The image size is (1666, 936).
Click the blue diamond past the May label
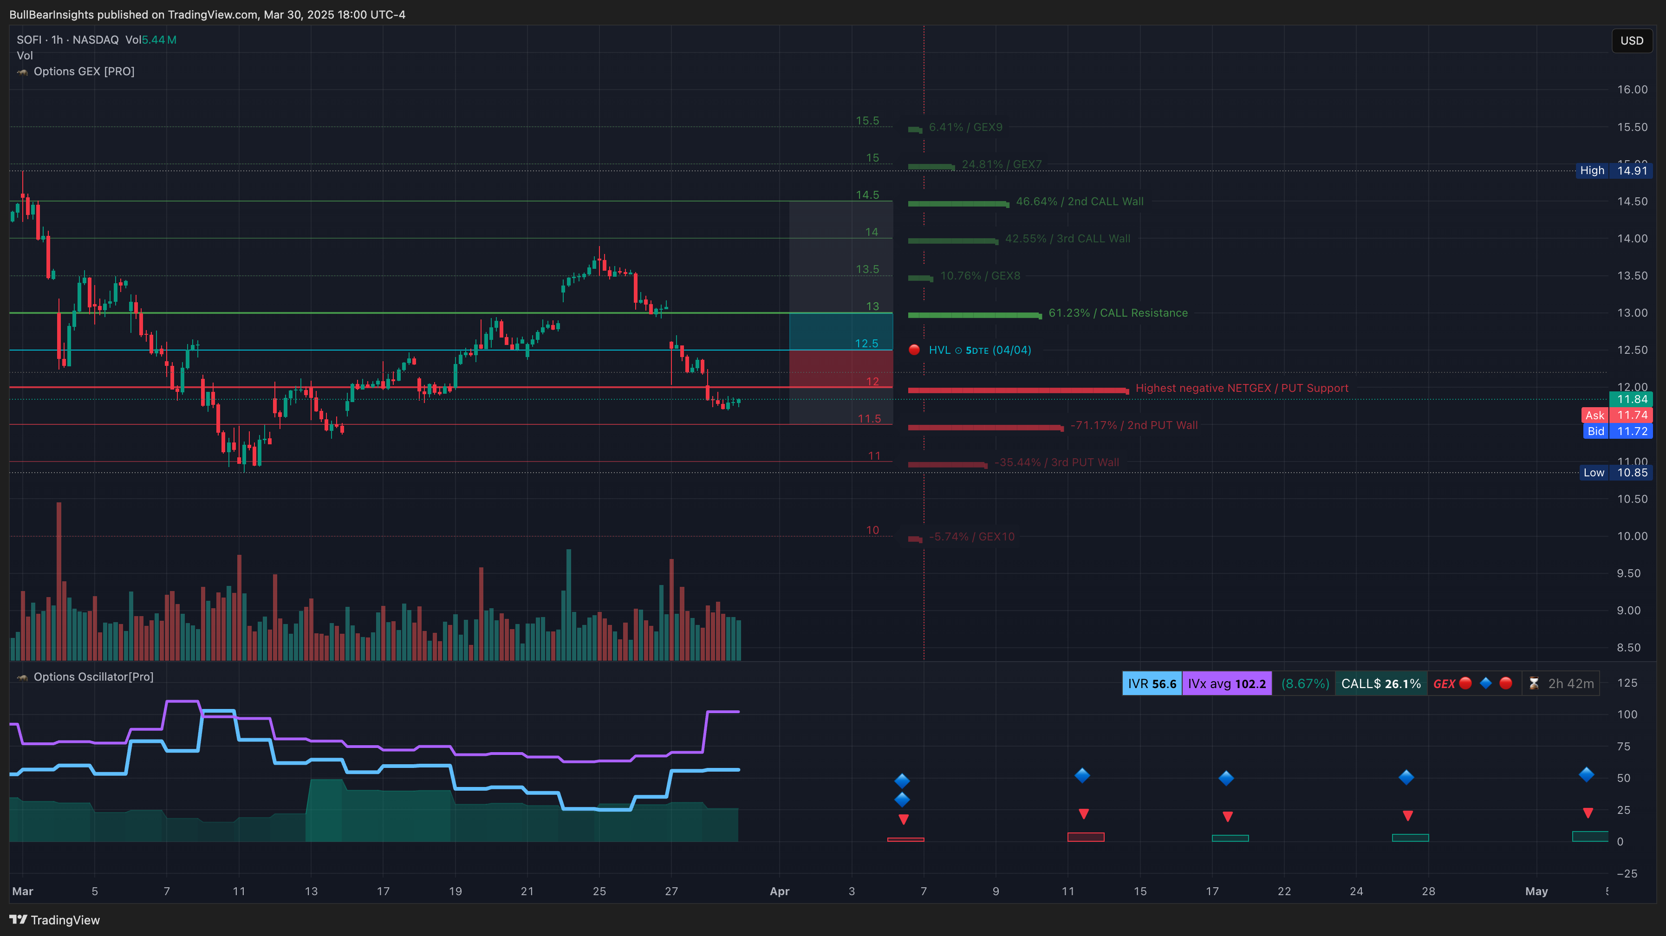1587,774
